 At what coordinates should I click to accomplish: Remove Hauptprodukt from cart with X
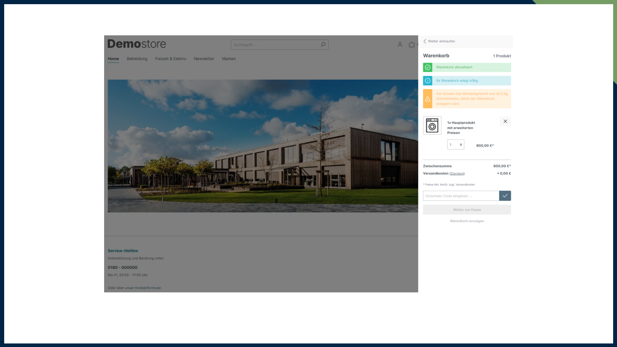coord(505,121)
